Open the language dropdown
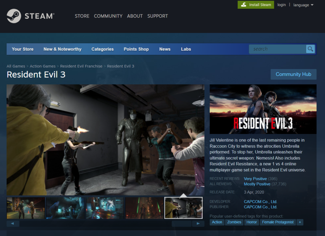Image resolution: width=325 pixels, height=236 pixels. (303, 5)
